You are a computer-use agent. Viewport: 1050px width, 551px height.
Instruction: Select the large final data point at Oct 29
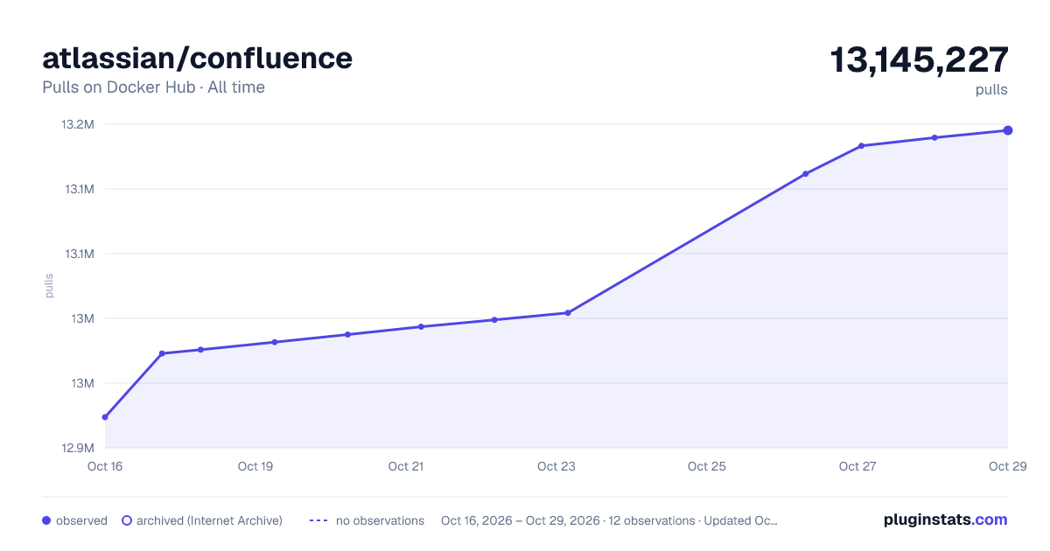pos(1008,130)
